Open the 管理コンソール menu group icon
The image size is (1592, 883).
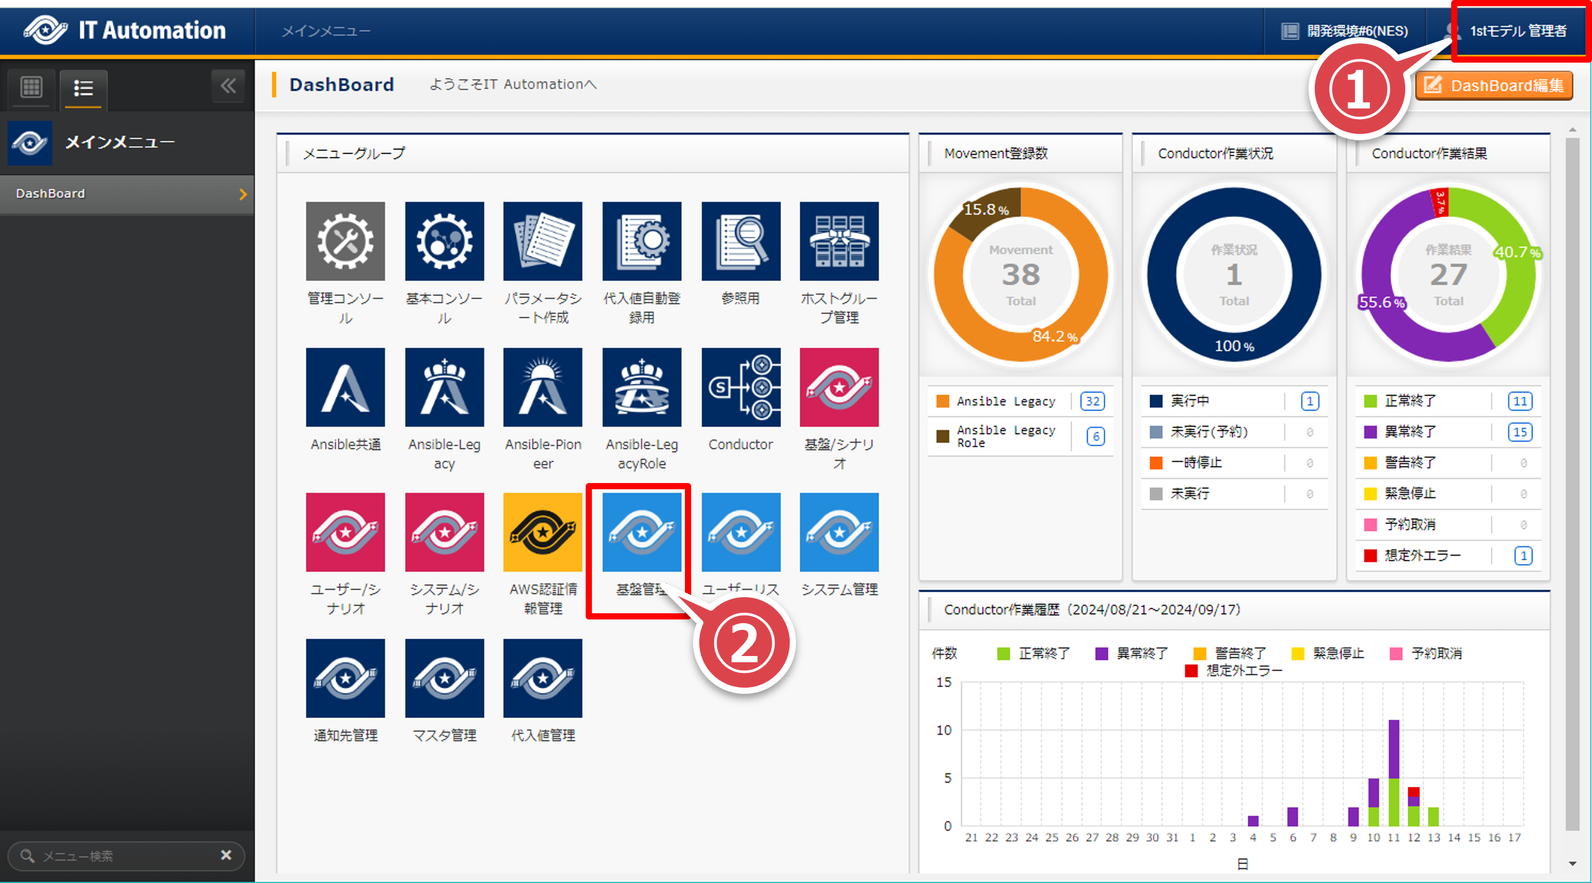[345, 241]
